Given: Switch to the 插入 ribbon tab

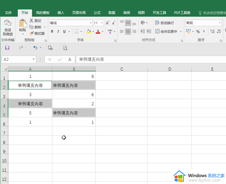Looking at the screenshot, I should tap(61, 13).
